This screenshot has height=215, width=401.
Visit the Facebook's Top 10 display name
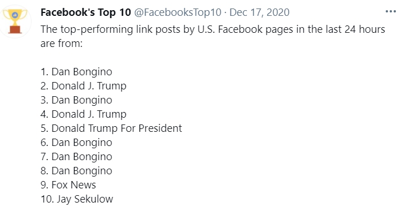(86, 12)
